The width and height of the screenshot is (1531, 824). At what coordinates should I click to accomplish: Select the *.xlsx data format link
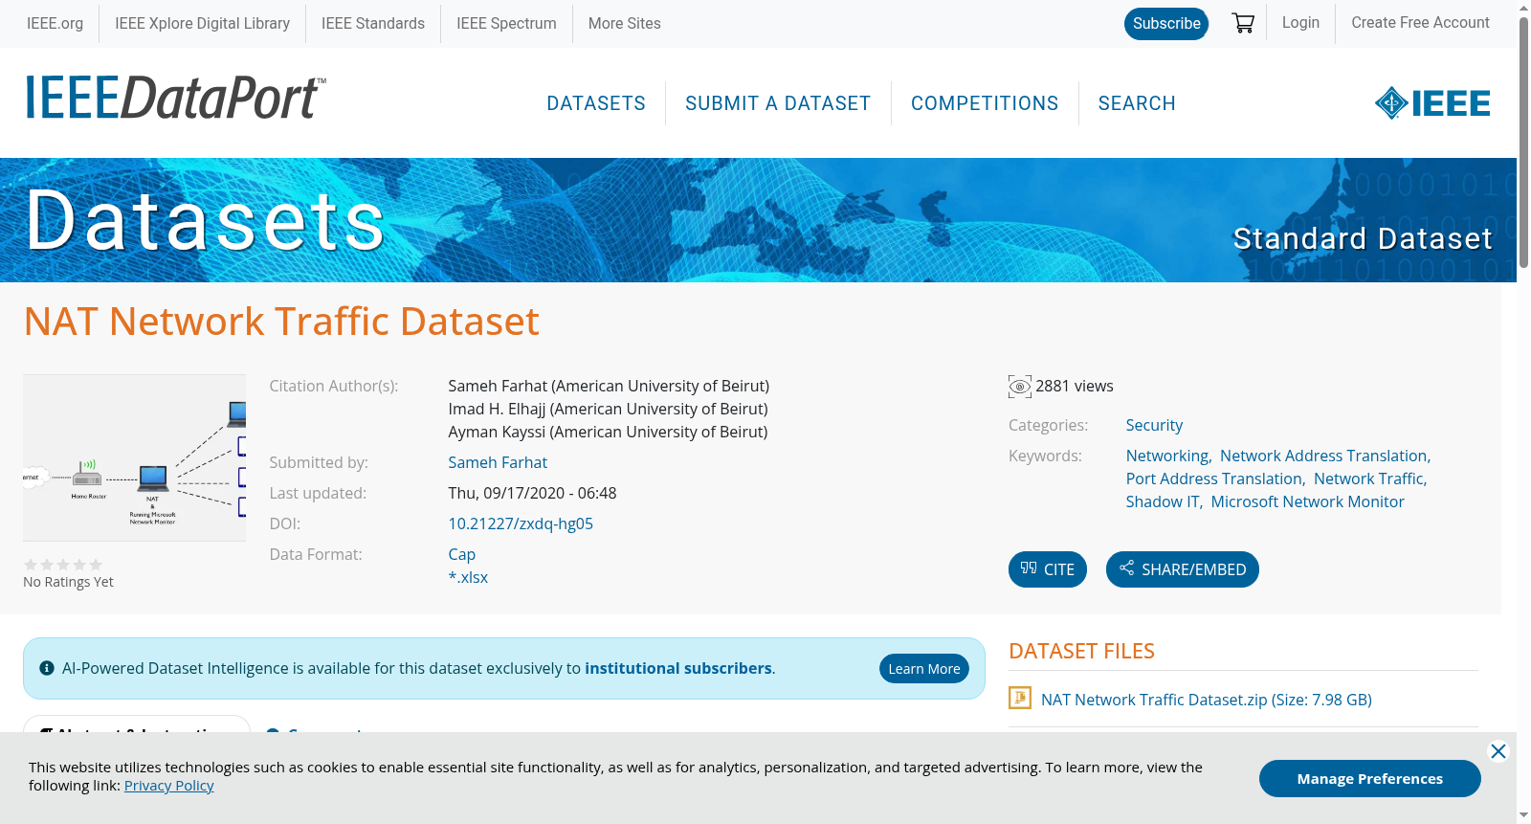(468, 577)
